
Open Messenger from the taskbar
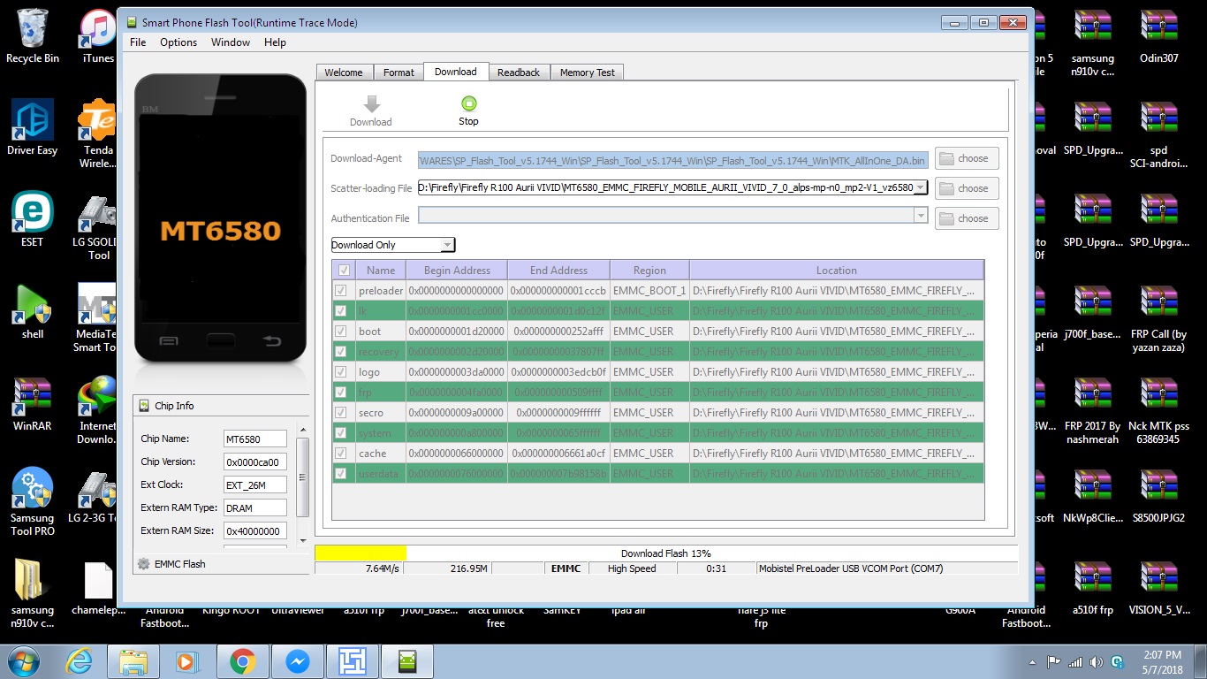[297, 661]
